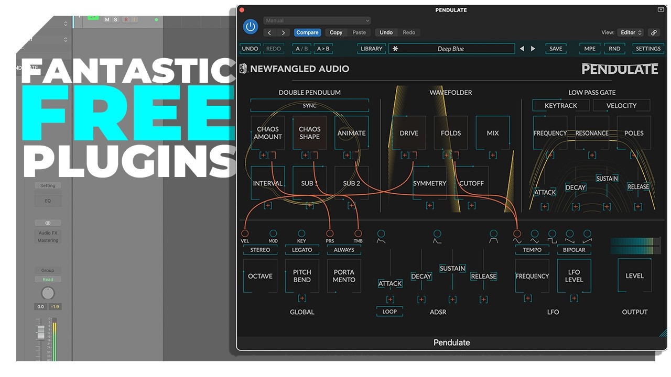Click the stereo link icon in Logic channel strip
The image size is (671, 377).
click(x=48, y=223)
